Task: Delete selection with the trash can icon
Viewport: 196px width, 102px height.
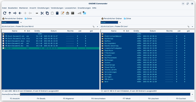Action: coord(57,13)
